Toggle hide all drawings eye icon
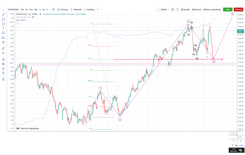Viewport: 245px width, 155px height. pos(3,73)
